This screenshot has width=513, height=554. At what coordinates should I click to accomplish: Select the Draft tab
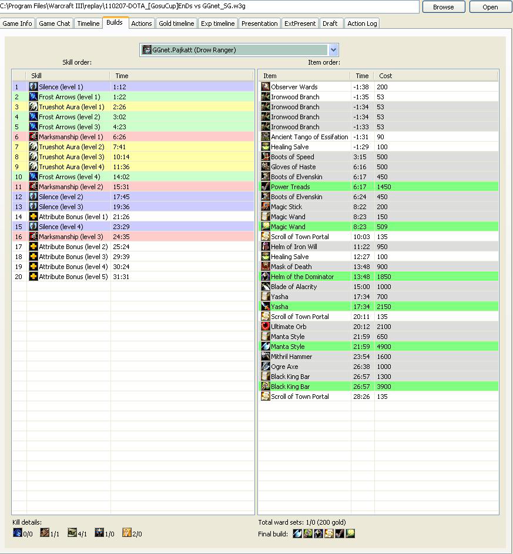[330, 23]
